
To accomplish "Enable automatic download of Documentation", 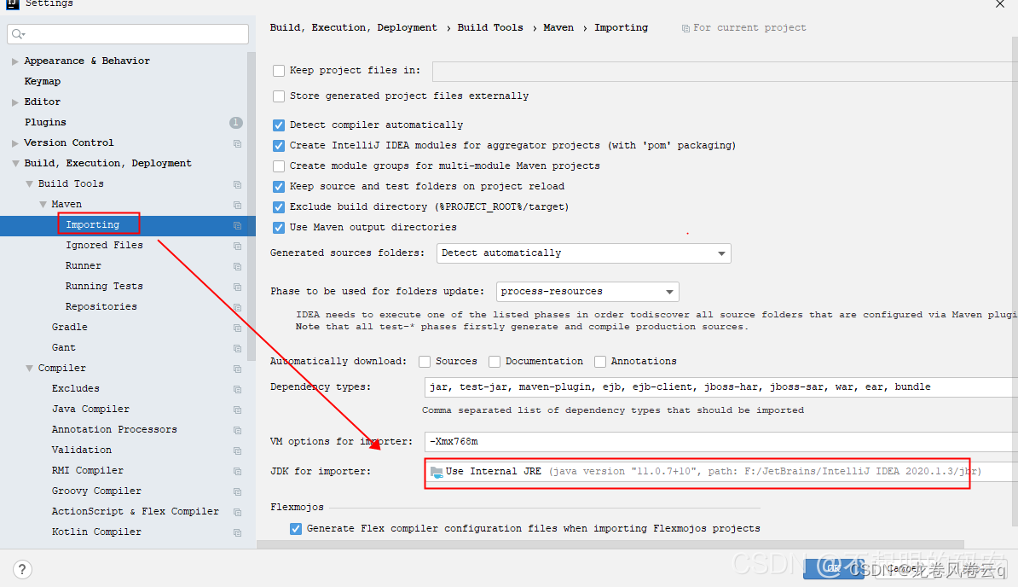I will click(495, 362).
